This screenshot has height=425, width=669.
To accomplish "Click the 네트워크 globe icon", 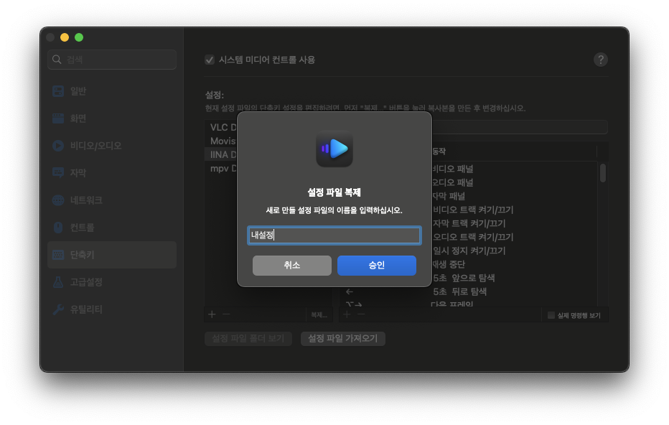I will pos(58,200).
